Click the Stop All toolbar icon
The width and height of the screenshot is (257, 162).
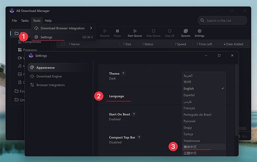pyautogui.click(x=169, y=31)
